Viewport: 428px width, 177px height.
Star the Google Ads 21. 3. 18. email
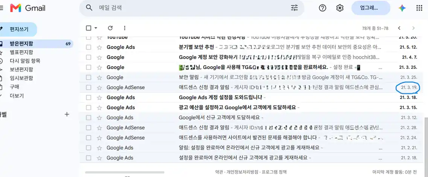[99, 97]
